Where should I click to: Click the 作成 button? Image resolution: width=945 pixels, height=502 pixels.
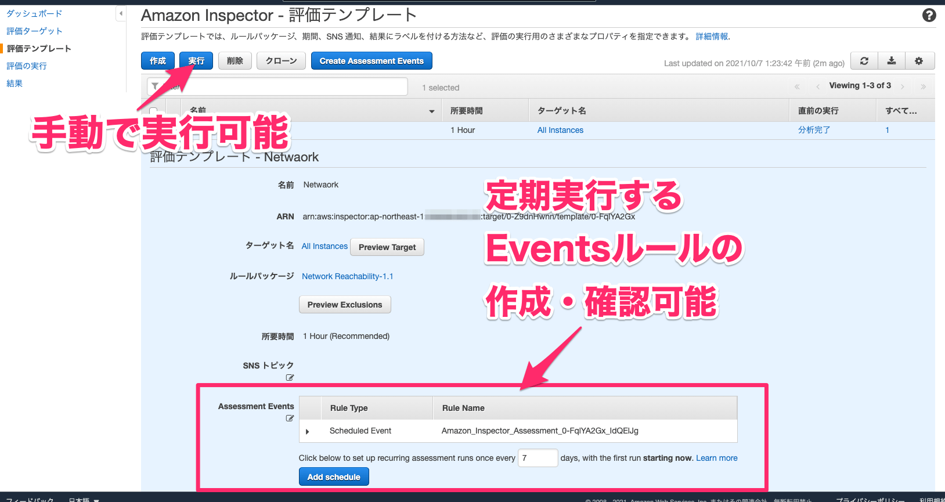158,61
